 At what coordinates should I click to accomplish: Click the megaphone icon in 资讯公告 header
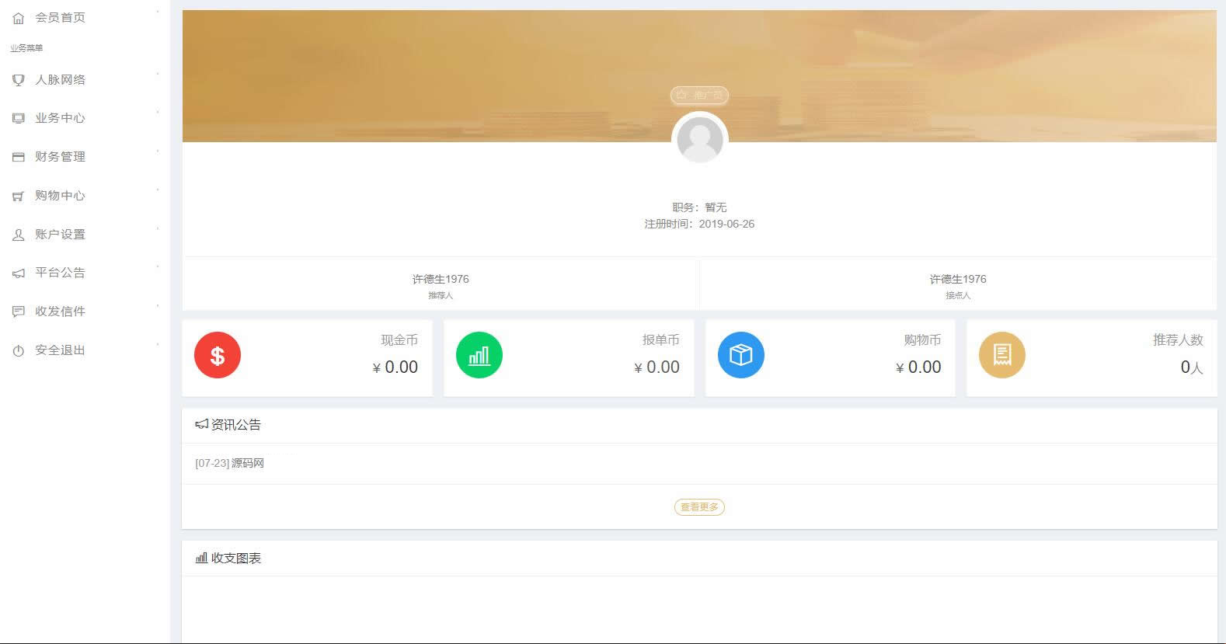click(202, 424)
